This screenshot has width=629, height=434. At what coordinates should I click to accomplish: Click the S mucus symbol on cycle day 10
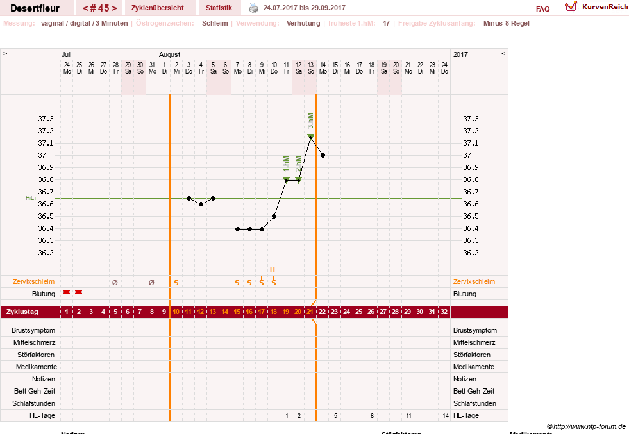[176, 283]
